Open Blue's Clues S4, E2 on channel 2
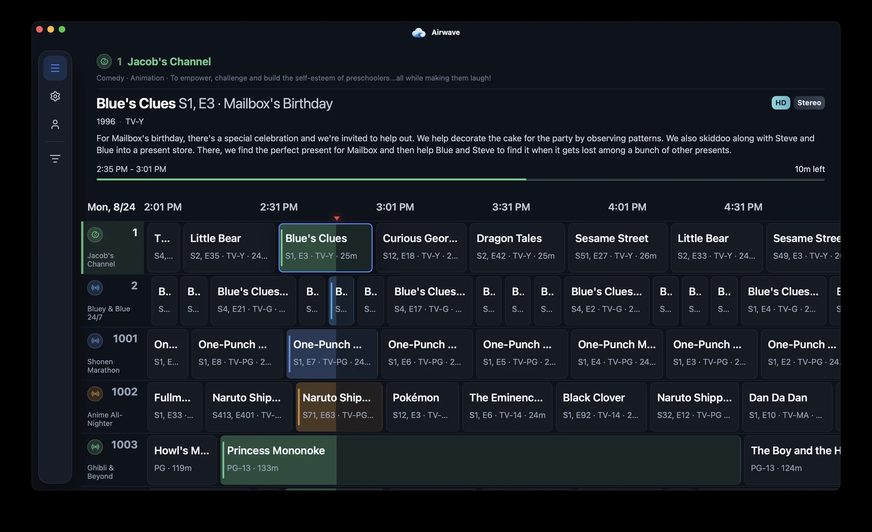The height and width of the screenshot is (532, 872). (x=607, y=301)
